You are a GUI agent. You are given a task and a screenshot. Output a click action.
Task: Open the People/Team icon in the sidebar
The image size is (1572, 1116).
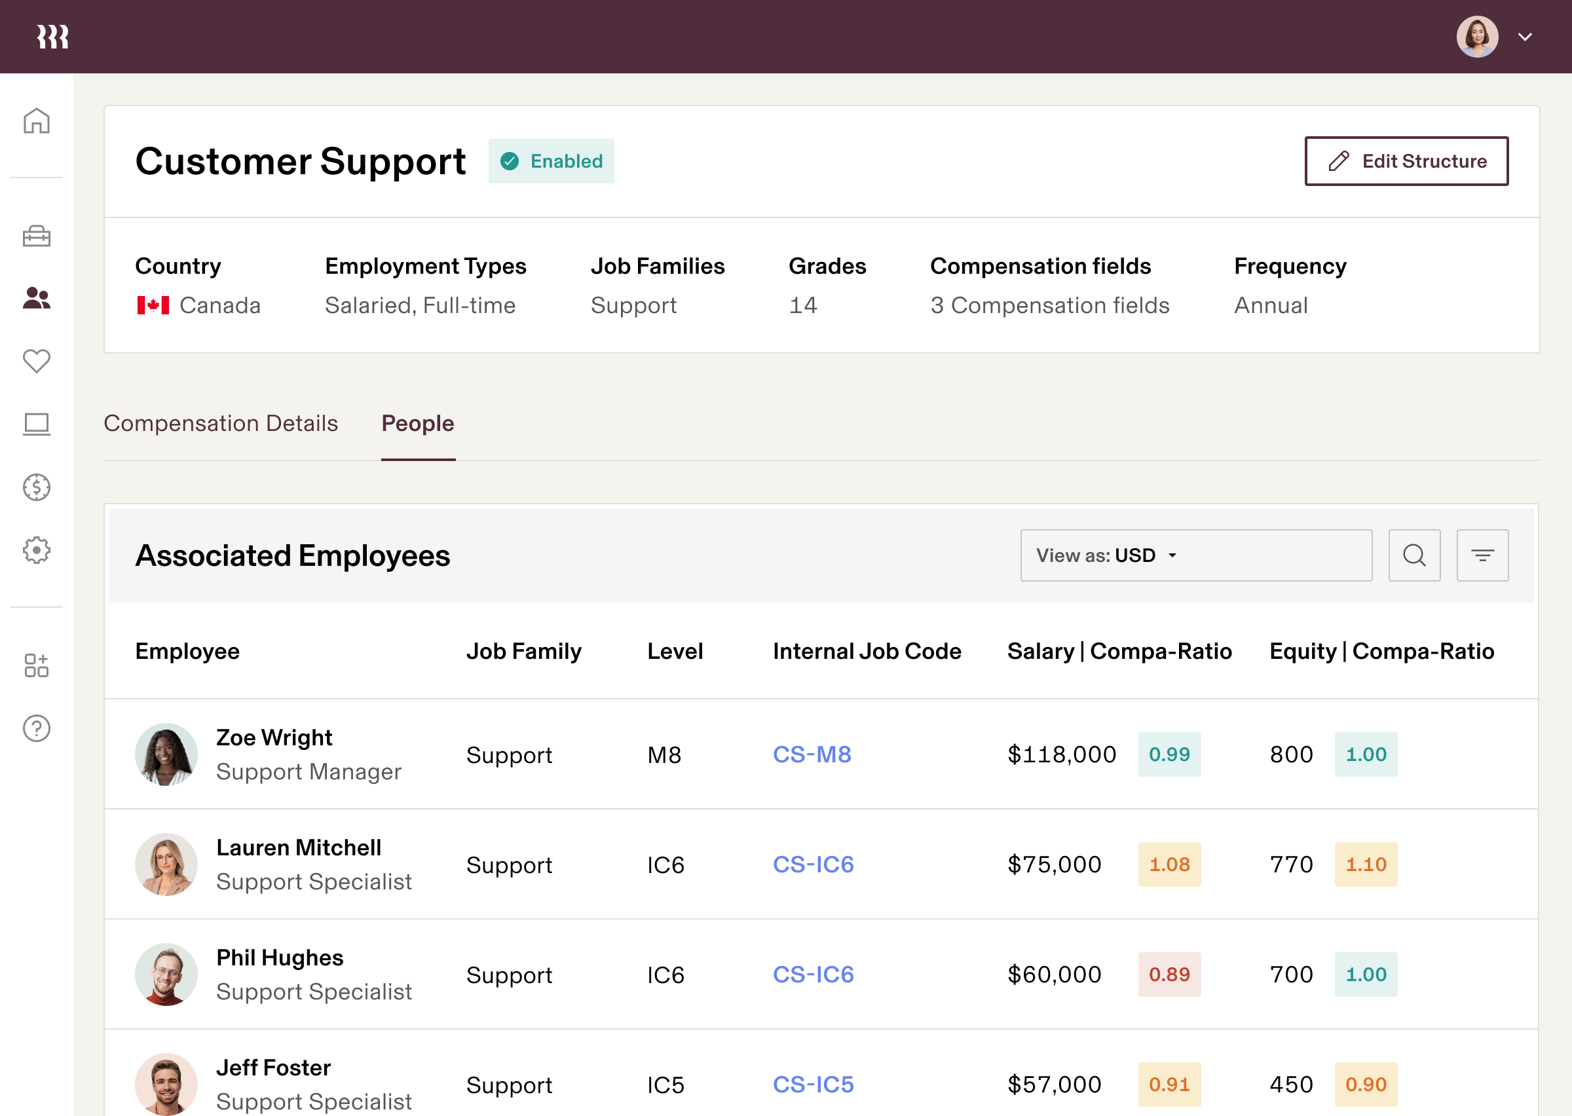click(x=36, y=298)
